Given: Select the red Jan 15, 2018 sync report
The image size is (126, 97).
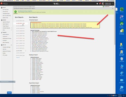Looking at the screenshot, I should click(20, 38).
